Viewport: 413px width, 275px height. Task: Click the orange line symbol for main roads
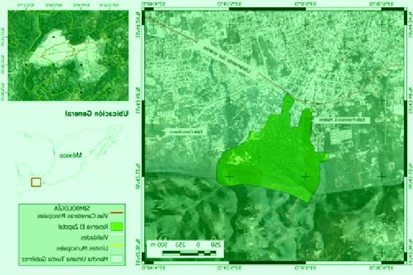116,213
